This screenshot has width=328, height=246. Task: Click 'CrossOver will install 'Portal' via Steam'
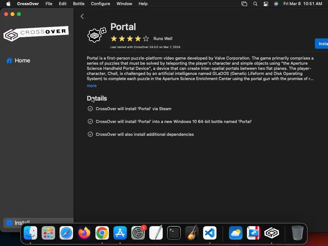(134, 109)
